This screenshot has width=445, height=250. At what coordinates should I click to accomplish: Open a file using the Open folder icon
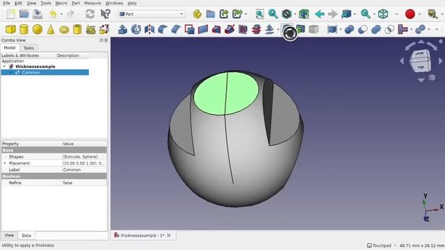click(x=24, y=14)
